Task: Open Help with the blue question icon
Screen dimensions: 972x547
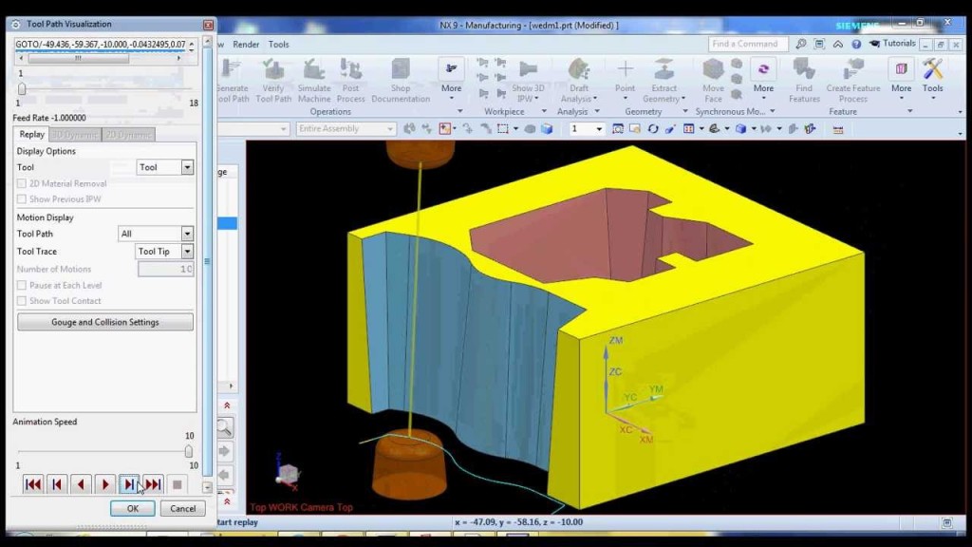Action: [x=856, y=44]
